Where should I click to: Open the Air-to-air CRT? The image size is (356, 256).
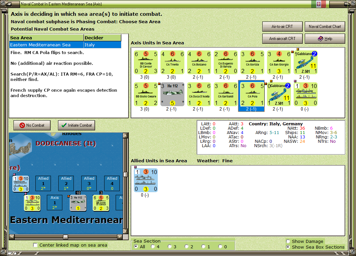[x=282, y=27]
